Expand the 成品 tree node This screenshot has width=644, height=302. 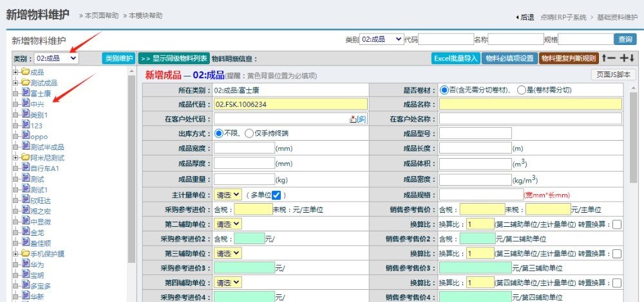[x=15, y=72]
